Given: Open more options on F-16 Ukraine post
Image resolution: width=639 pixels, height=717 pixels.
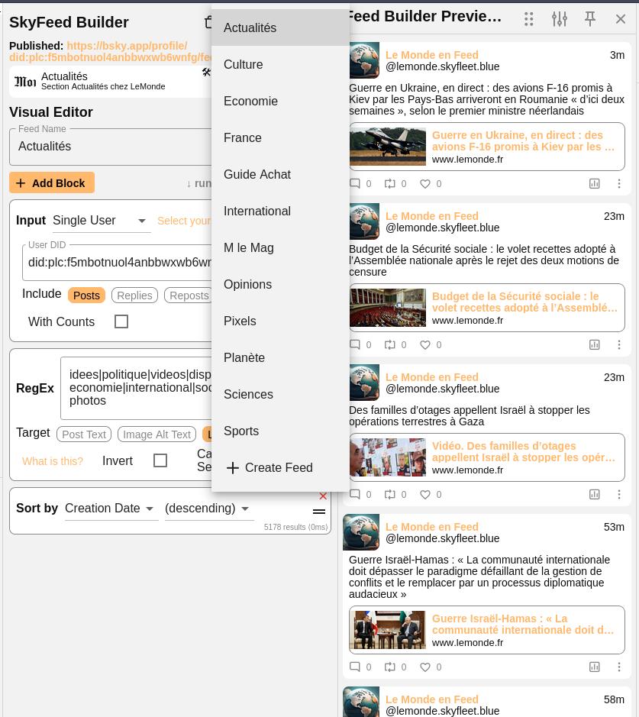Looking at the screenshot, I should pyautogui.click(x=619, y=183).
